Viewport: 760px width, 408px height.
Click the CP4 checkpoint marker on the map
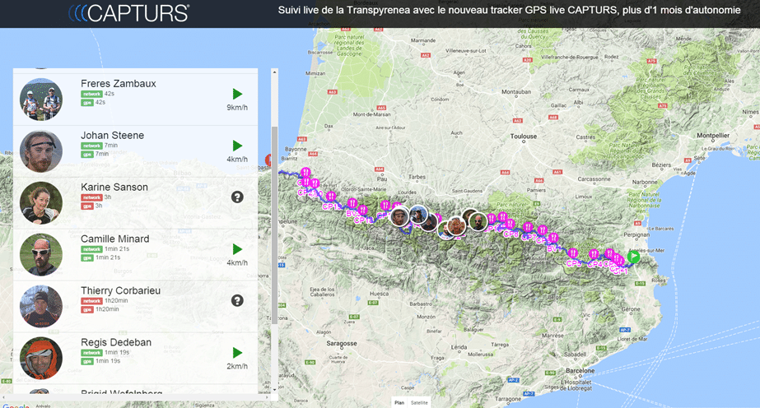click(594, 254)
